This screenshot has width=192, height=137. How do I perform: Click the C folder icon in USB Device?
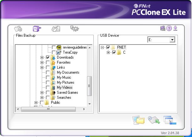point(119,52)
